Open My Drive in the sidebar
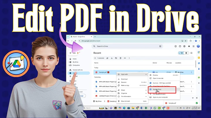 coord(75,62)
